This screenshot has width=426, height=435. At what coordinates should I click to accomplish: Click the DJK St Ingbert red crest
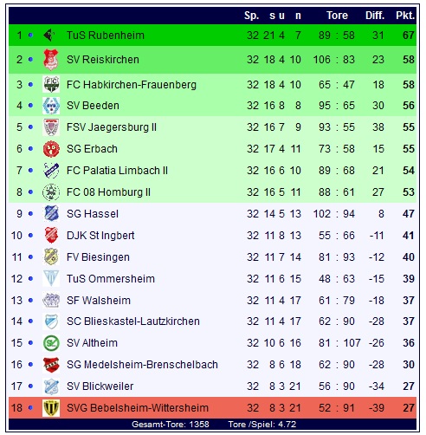51,235
